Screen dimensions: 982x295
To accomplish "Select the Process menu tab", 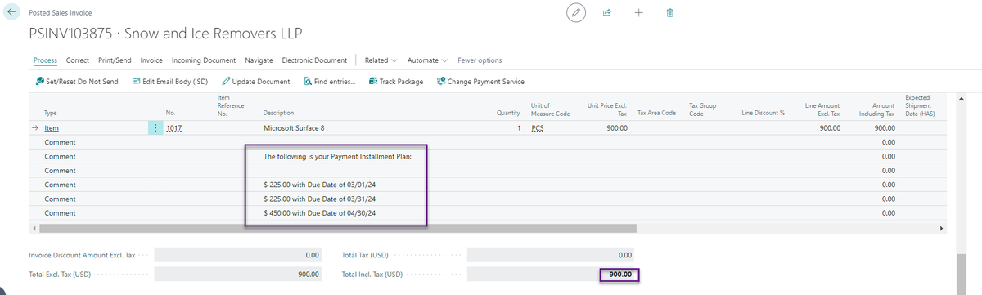I will point(45,60).
